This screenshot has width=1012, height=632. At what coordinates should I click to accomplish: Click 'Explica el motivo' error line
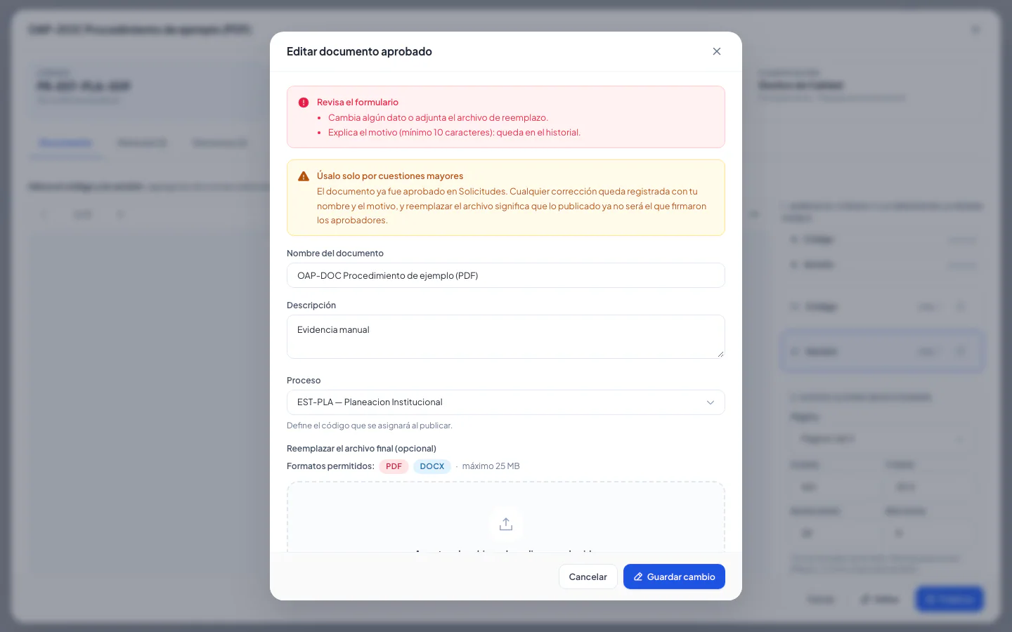point(454,133)
